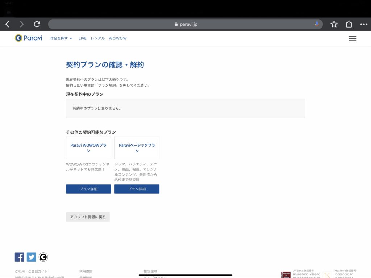Click the 契約中のプランはありません。 message

97,108
